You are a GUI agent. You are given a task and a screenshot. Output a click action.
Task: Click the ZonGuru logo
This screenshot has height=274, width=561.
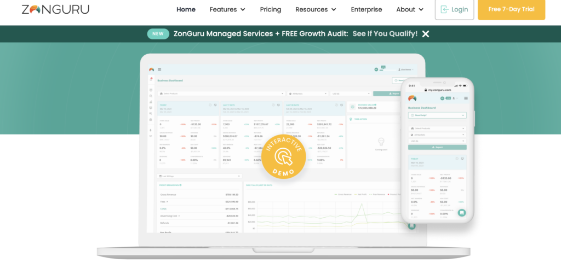pyautogui.click(x=55, y=9)
